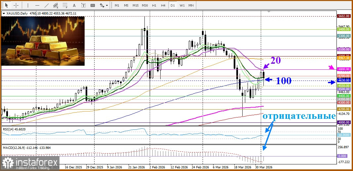
Task: Click the 4800.00 price level label
Action: click(x=344, y=69)
